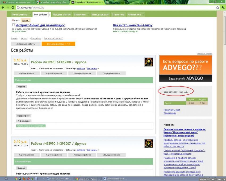This screenshot has height=181, width=226.
Task: Open 'Карточка работы' for job #458990.14393007
Action: (x=54, y=155)
